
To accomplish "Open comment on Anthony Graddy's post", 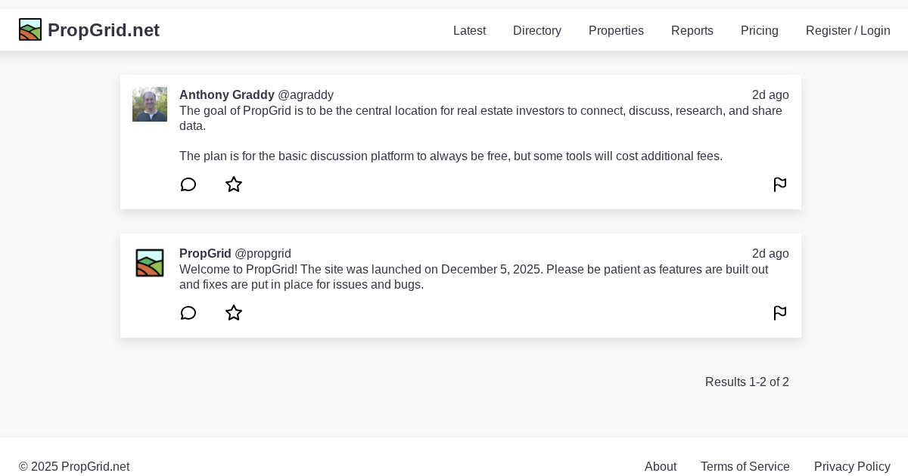I will pos(188,184).
